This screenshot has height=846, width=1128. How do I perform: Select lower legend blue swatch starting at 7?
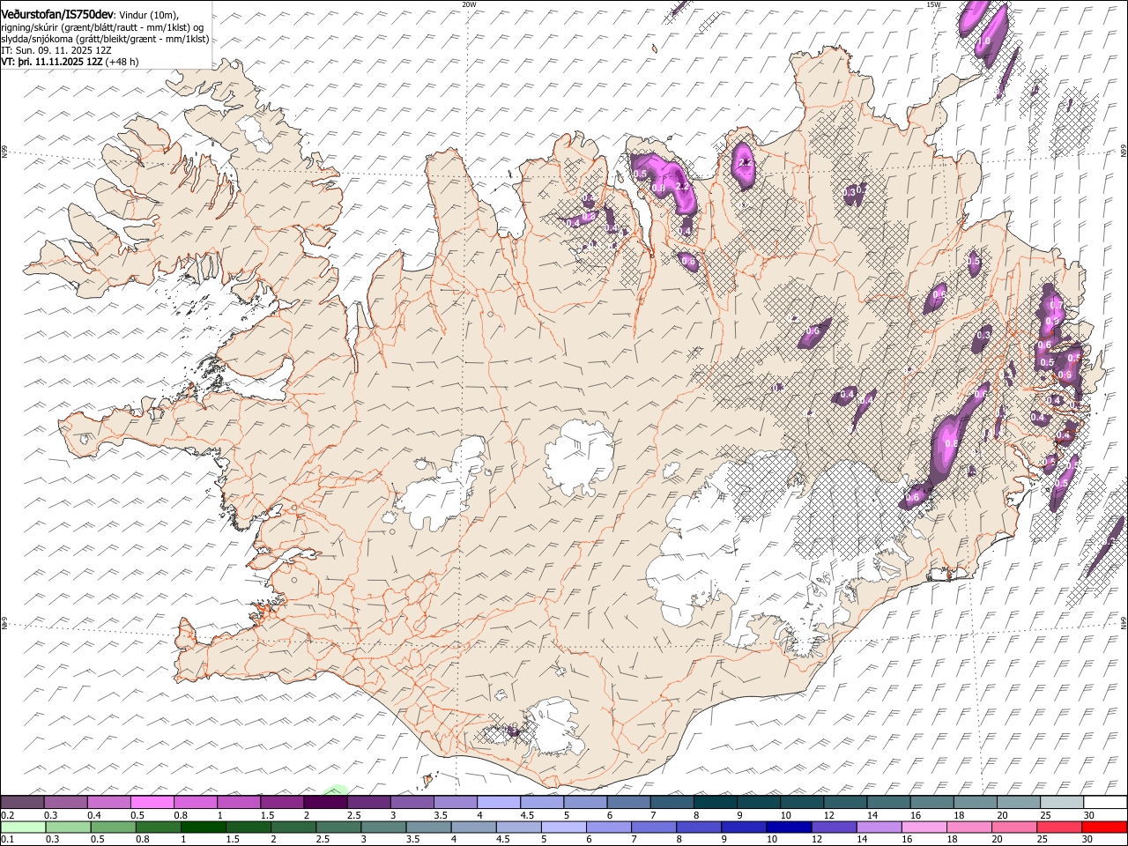(653, 827)
